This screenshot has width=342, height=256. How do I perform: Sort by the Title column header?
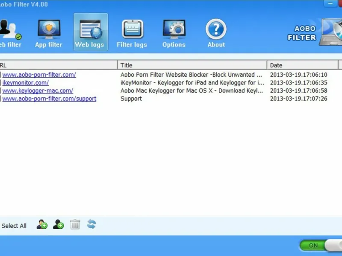192,65
